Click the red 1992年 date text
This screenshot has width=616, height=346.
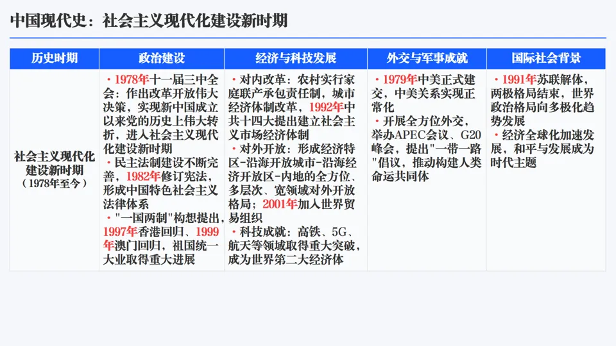(326, 107)
